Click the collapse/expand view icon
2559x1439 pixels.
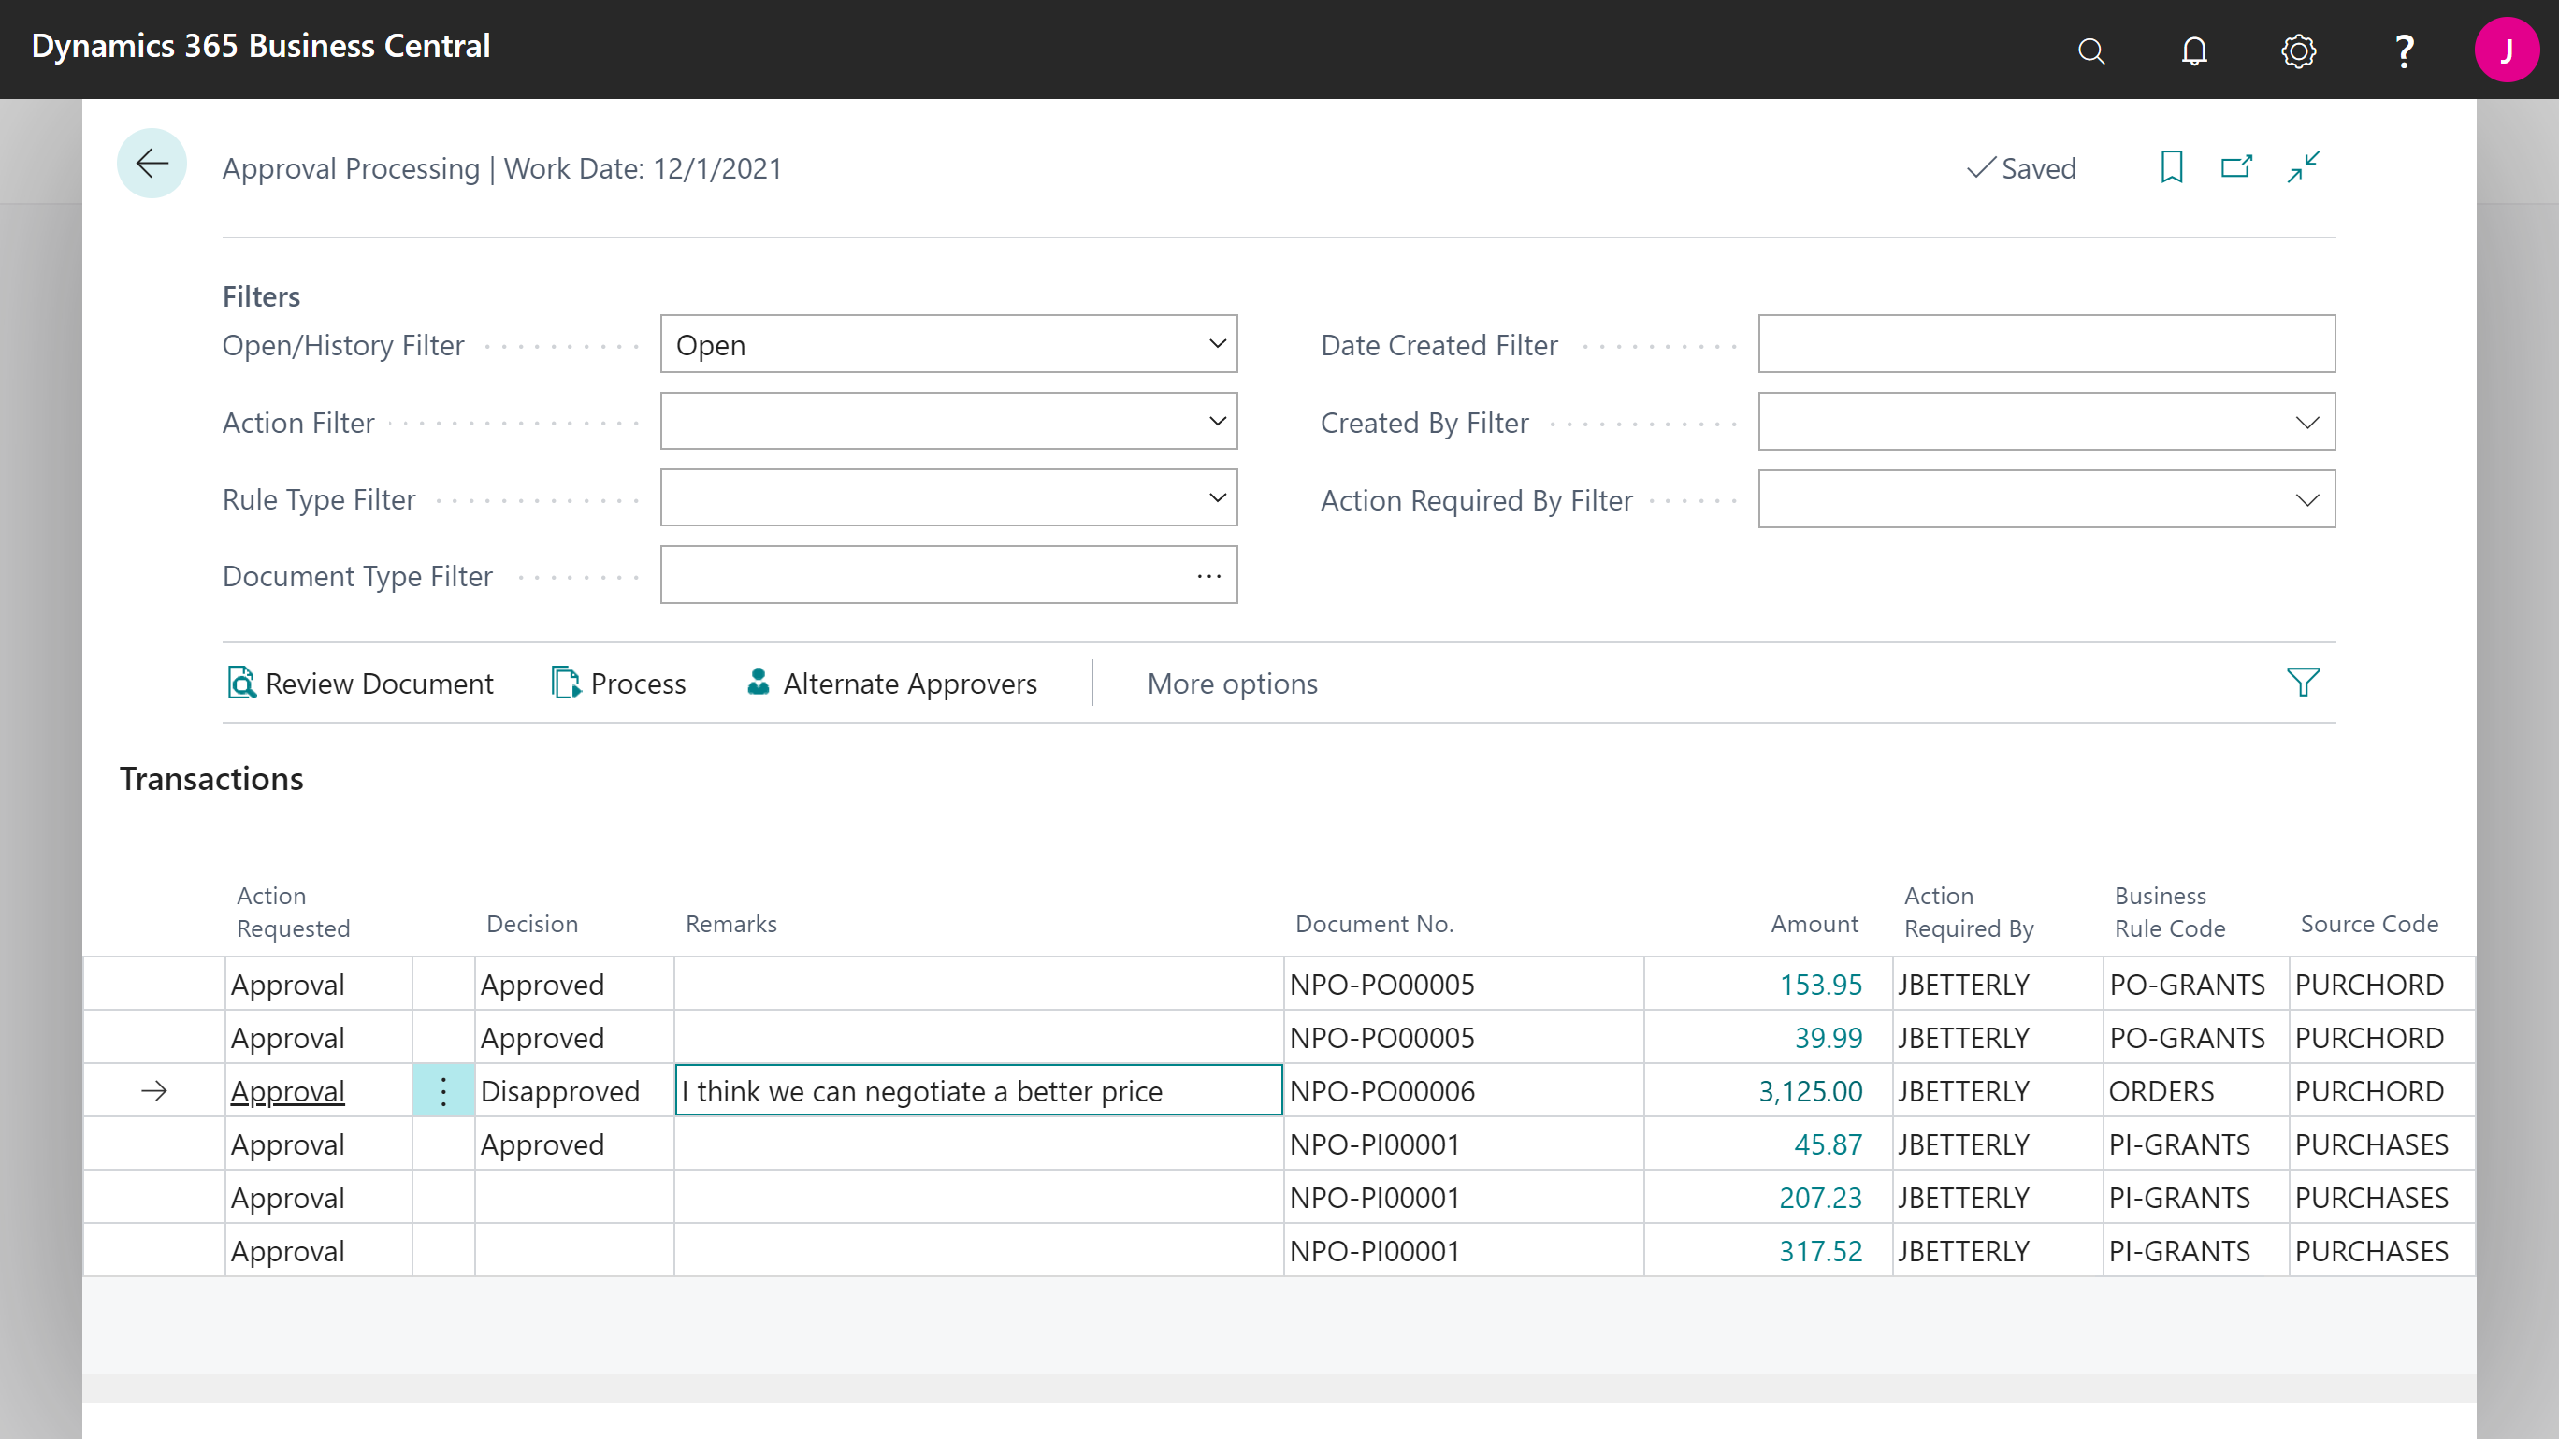[x=2303, y=165]
